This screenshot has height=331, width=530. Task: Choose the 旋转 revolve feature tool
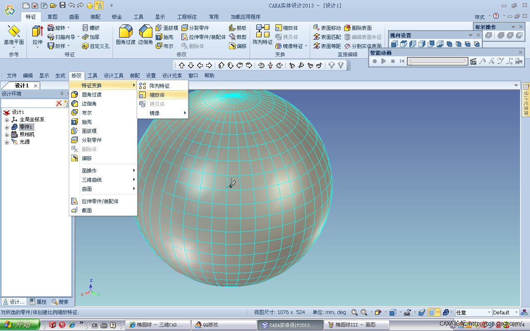[x=56, y=28]
